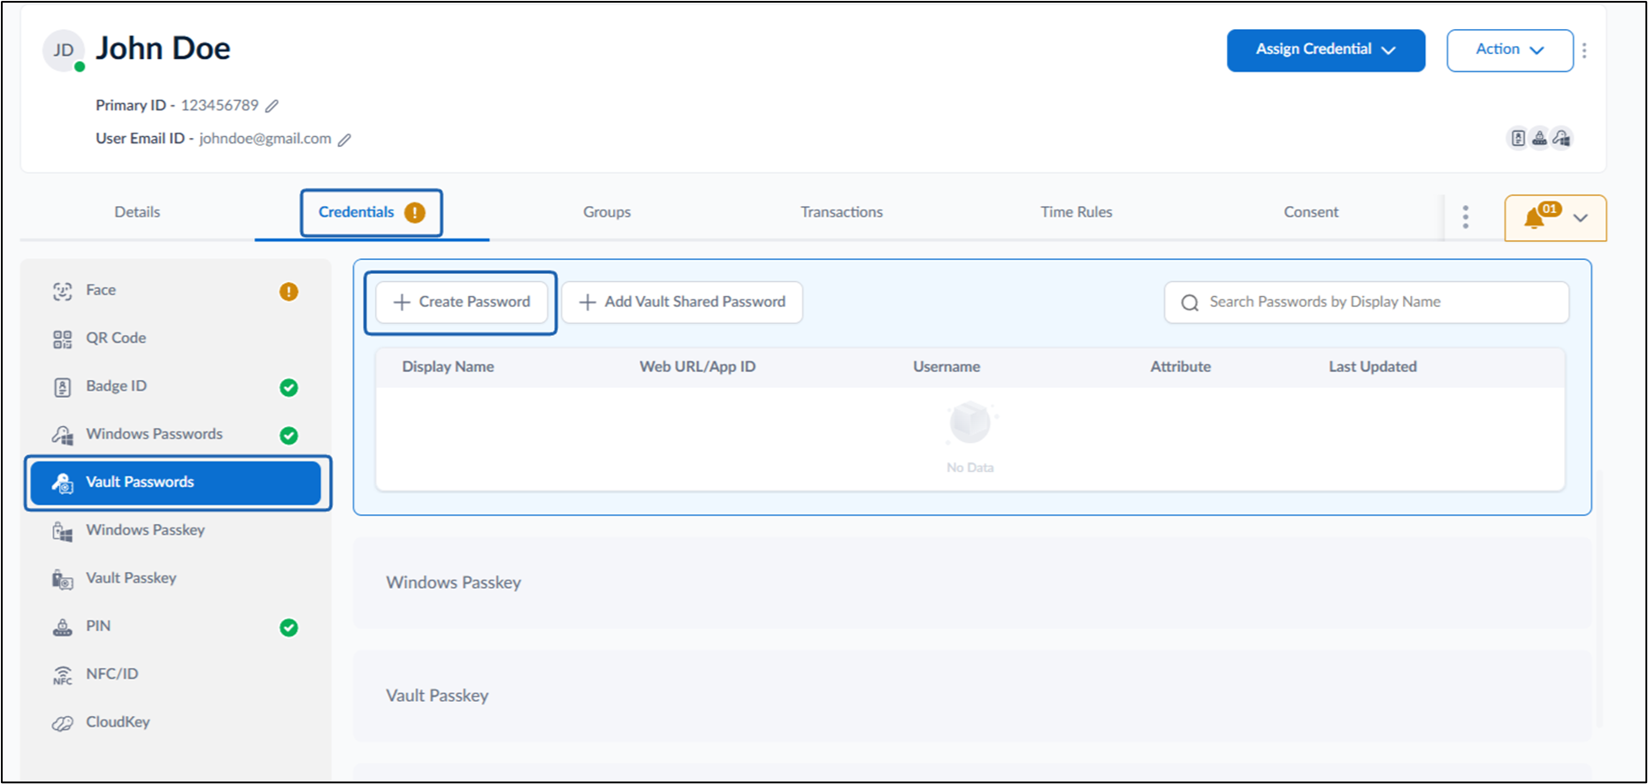1648x784 pixels.
Task: Edit the Primary ID with pencil icon
Action: point(272,106)
